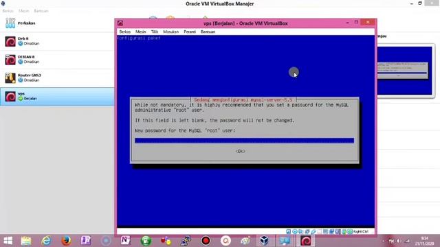Launch Firefox from the taskbar
440x247 pixels.
pos(66,241)
